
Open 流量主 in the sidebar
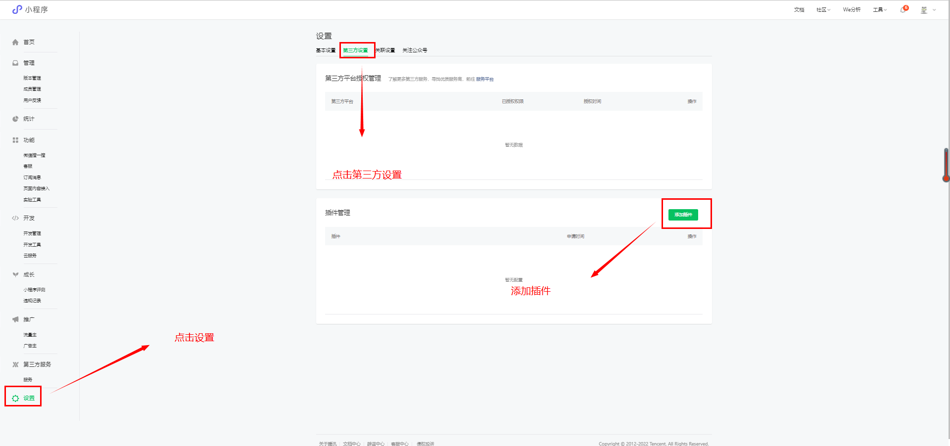tap(30, 335)
